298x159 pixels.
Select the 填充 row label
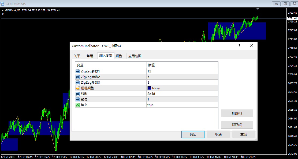click(x=84, y=105)
